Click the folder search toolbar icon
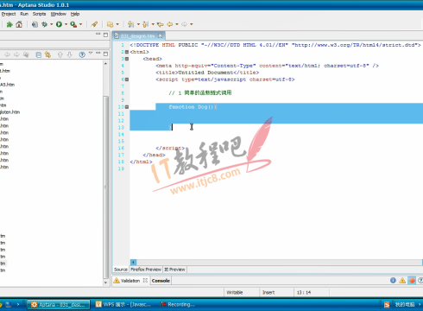This screenshot has height=311, width=423. pyautogui.click(x=110, y=24)
